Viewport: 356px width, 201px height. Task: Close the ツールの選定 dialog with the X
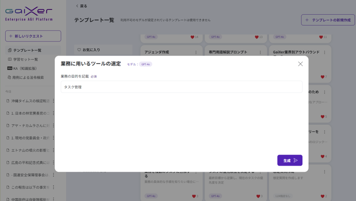click(300, 64)
